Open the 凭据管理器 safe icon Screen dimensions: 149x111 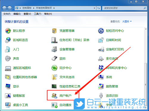click(x=54, y=31)
